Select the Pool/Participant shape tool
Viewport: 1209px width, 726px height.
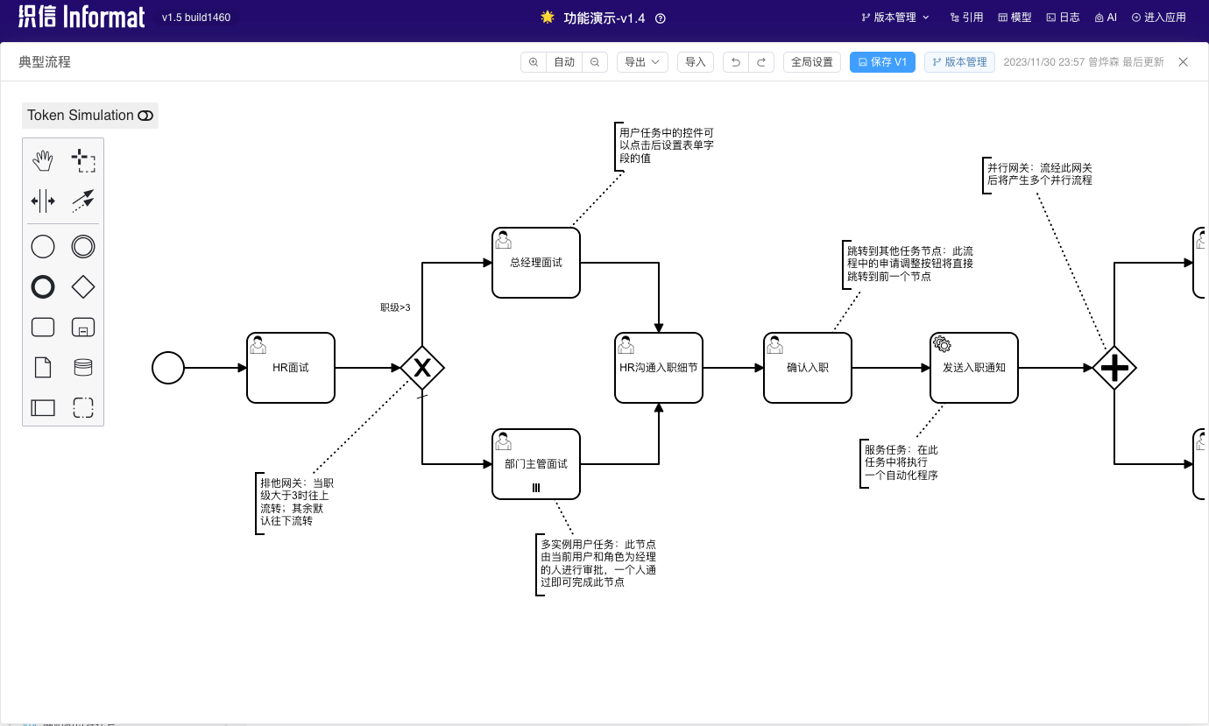coord(42,406)
